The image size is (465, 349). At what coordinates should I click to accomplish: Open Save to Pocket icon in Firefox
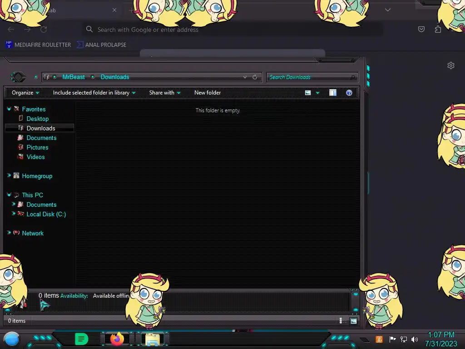(x=421, y=29)
